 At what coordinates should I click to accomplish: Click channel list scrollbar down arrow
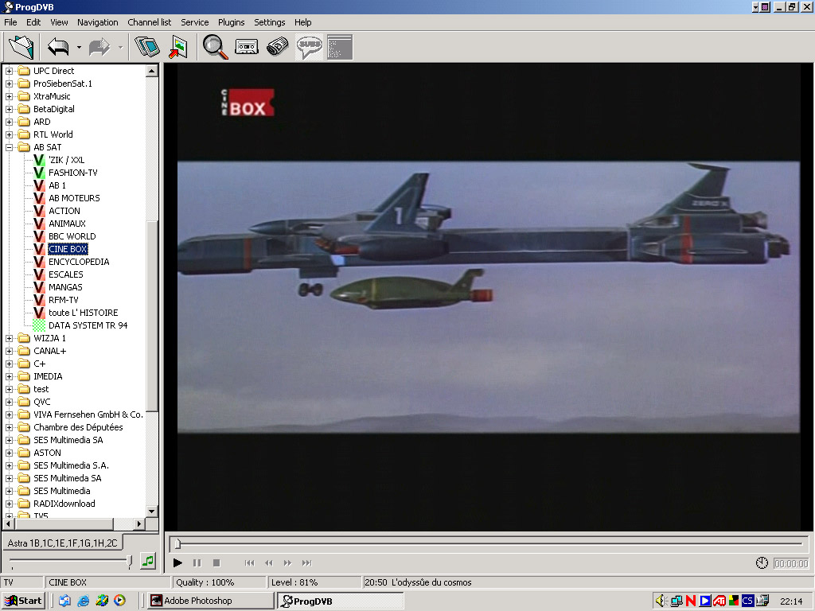tap(152, 512)
